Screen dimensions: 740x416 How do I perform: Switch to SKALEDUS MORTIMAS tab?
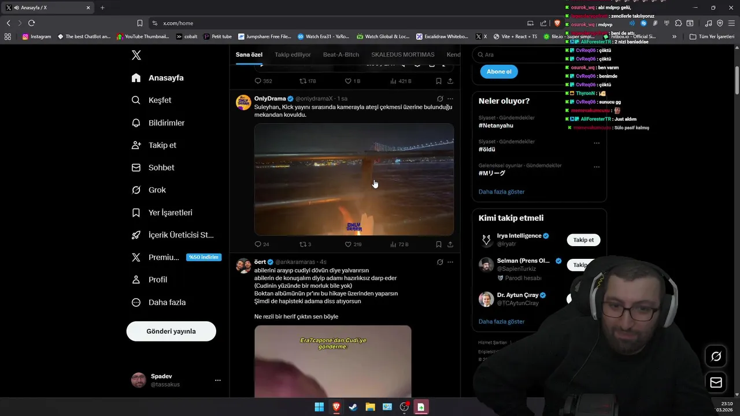(403, 54)
